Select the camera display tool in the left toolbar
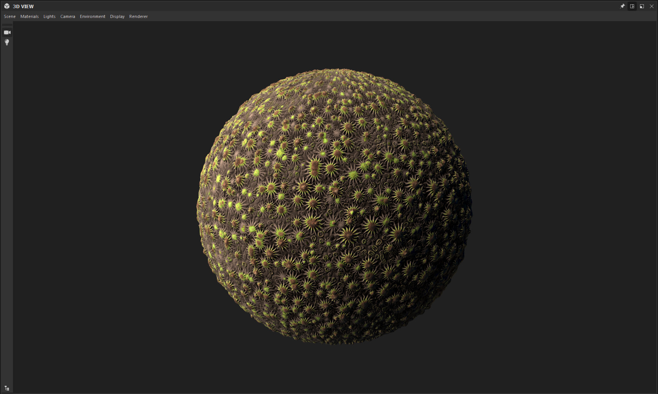This screenshot has width=658, height=394. tap(7, 32)
